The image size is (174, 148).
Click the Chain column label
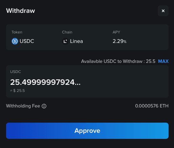[x=67, y=32]
